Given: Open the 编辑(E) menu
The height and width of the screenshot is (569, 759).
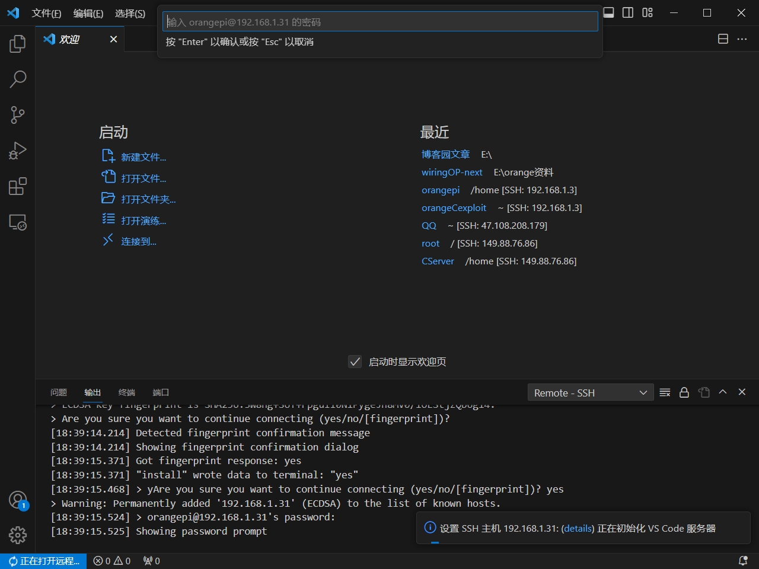Looking at the screenshot, I should (88, 13).
